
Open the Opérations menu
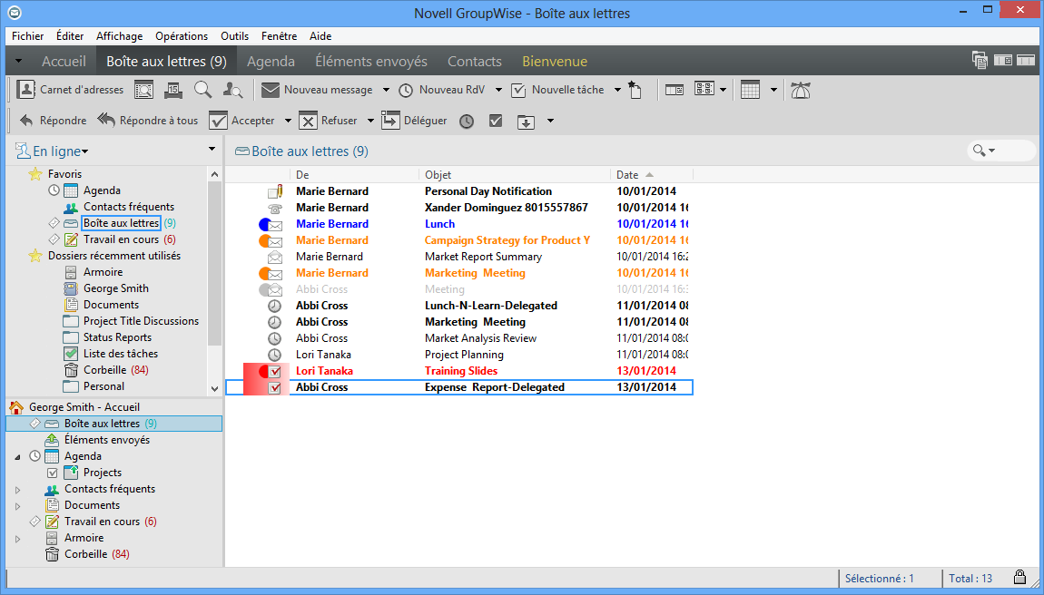pyautogui.click(x=181, y=36)
